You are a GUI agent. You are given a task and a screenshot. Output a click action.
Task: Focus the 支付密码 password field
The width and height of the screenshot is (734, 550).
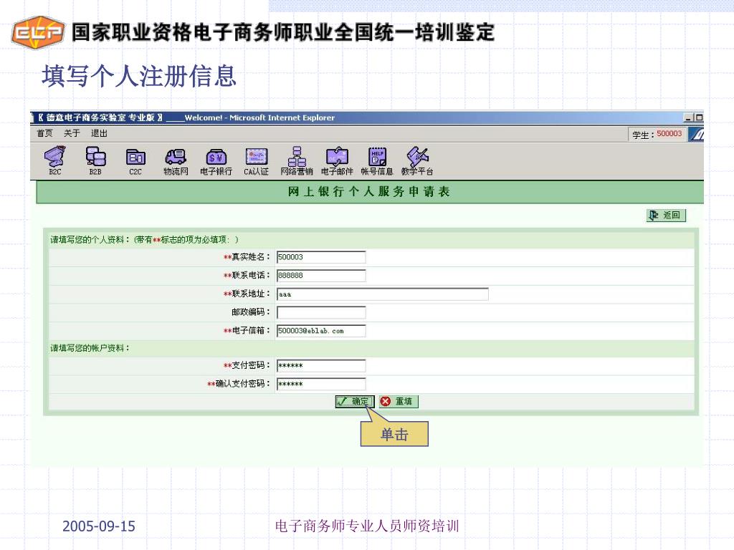(321, 365)
